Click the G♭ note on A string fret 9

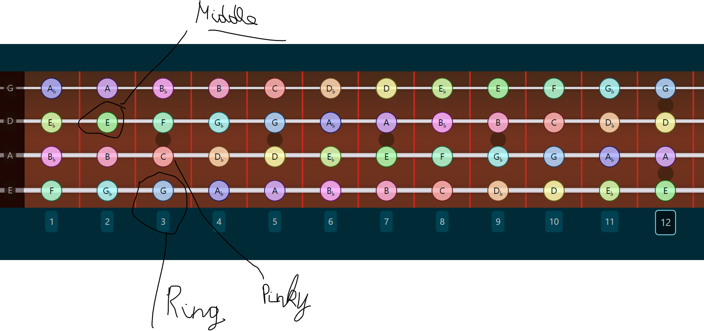(x=498, y=157)
